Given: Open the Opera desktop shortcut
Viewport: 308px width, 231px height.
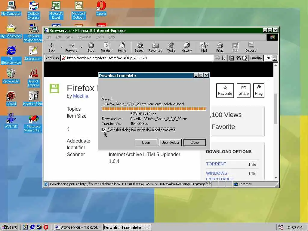Looking at the screenshot, I should point(101,8).
